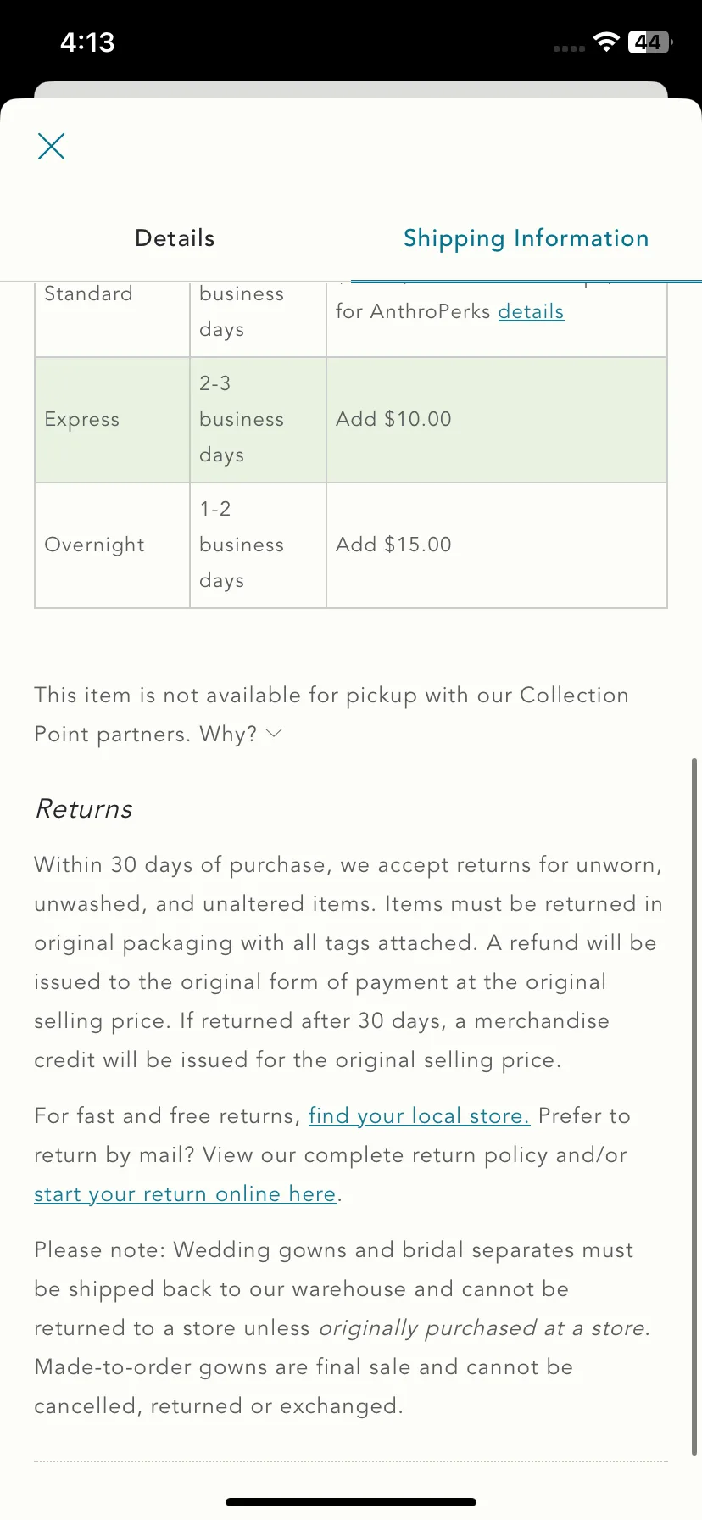This screenshot has width=702, height=1520.
Task: Tap the Standard shipping row label
Action: point(88,293)
